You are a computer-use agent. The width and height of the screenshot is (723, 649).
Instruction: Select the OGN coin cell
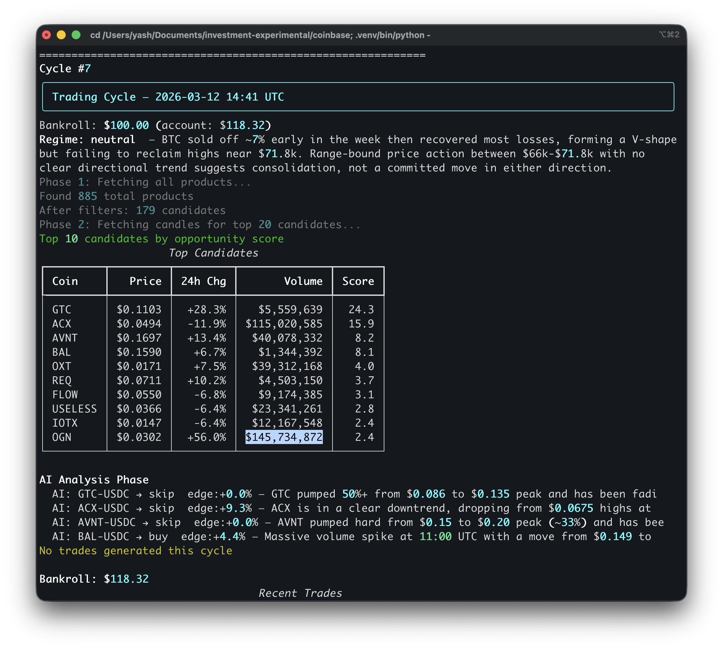[62, 437]
